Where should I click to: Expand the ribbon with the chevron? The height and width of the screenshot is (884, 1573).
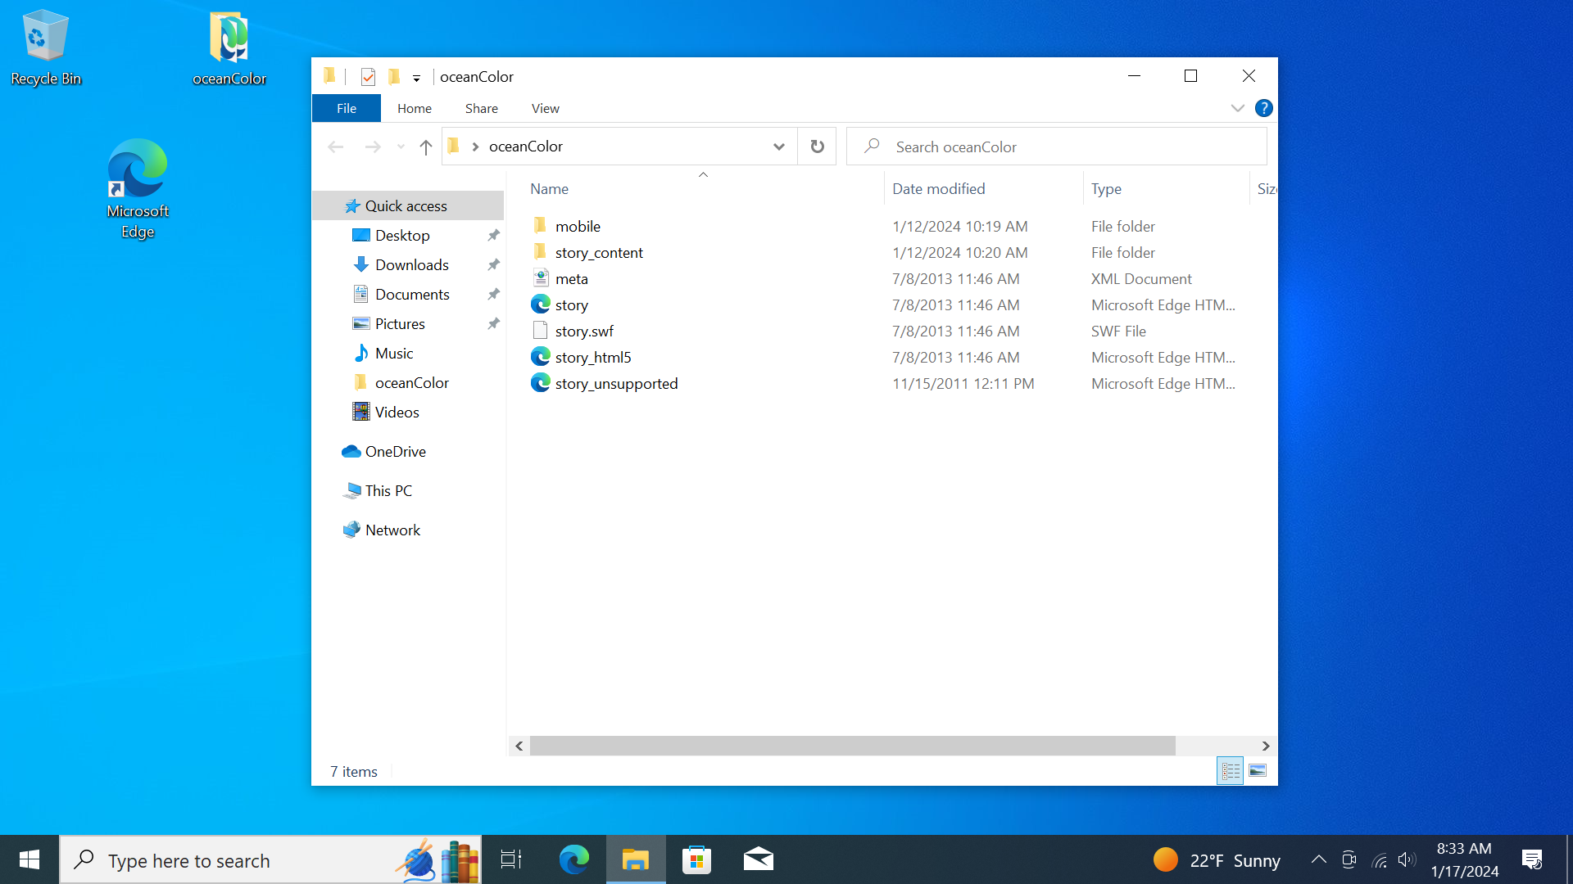tap(1237, 108)
